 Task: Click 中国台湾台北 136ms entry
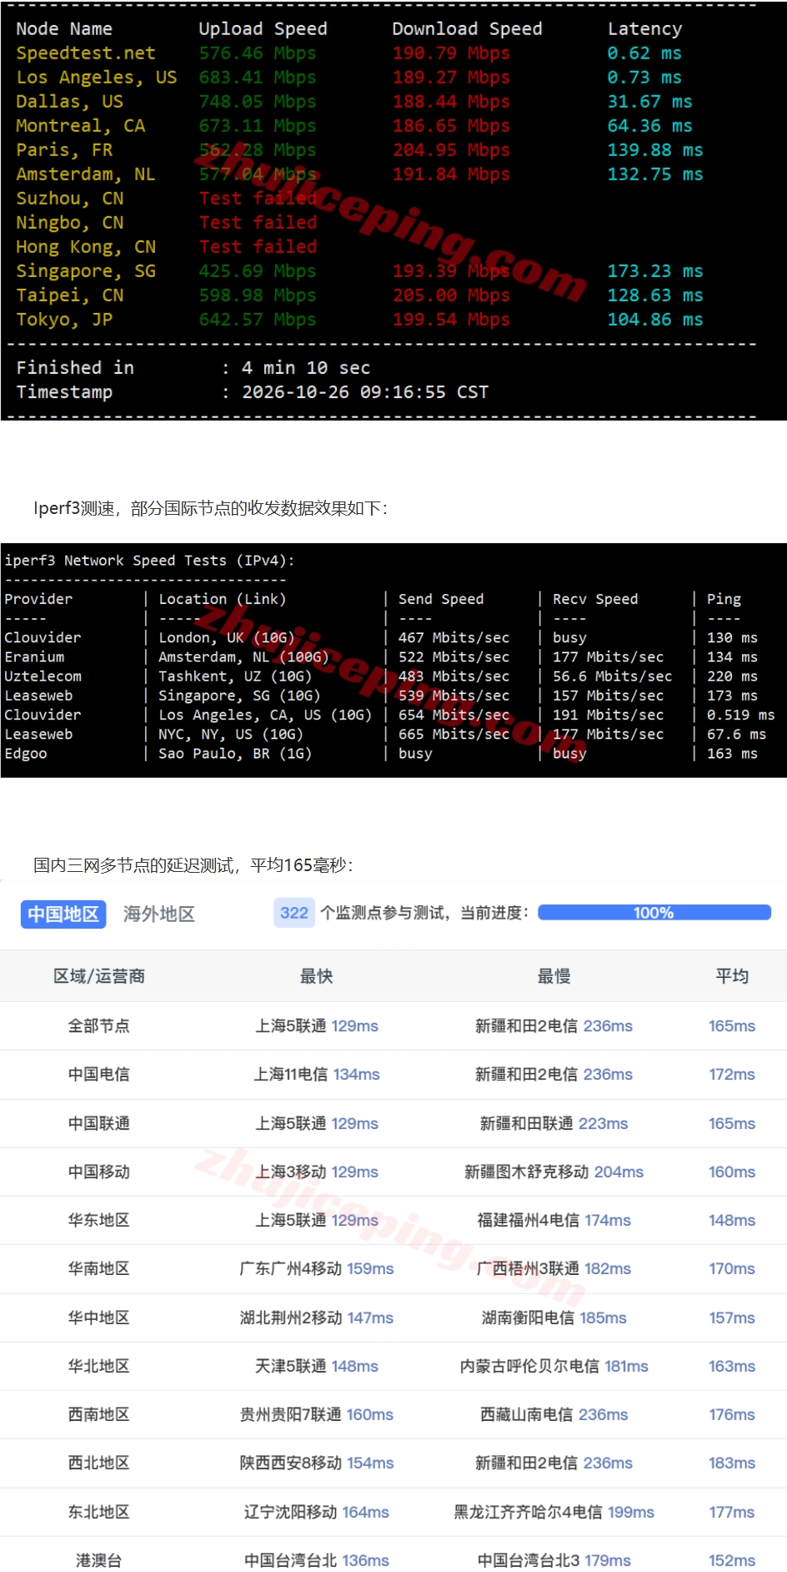click(x=317, y=1560)
